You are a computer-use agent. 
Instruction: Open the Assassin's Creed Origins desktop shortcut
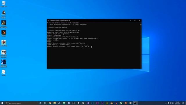click(4, 24)
